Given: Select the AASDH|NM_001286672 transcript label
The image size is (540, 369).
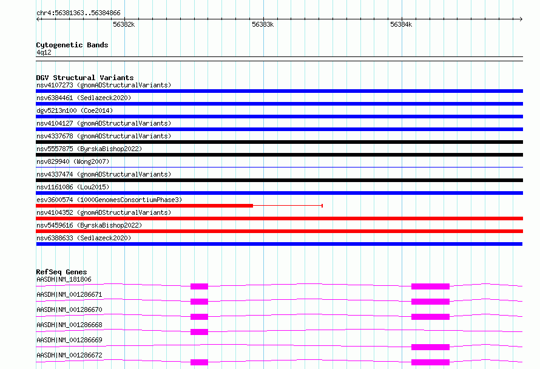Looking at the screenshot, I should point(69,355).
